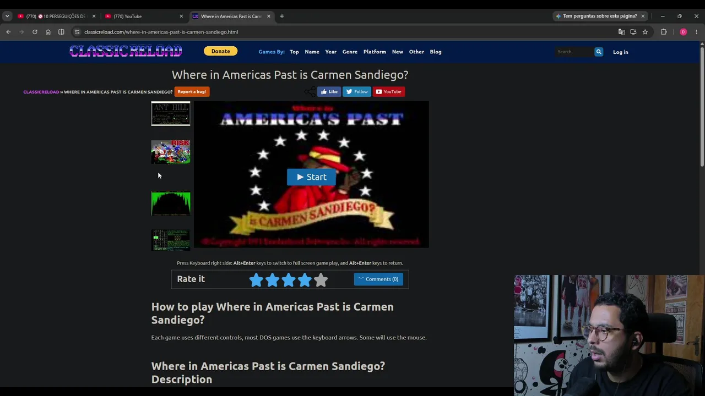
Task: Click the "How to play" heading text
Action: 273,313
